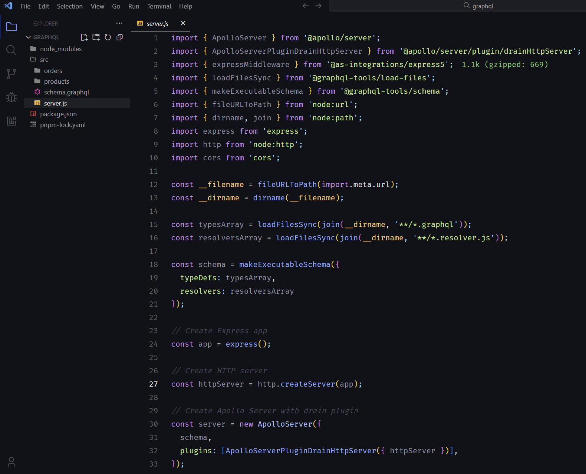Screen dimensions: 586x474
Task: Click the VS Code logo icon
Action: tap(8, 6)
